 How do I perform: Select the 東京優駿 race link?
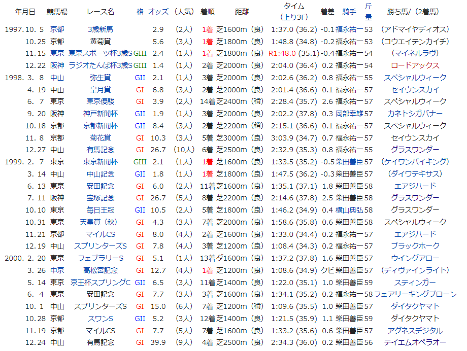coord(101,101)
